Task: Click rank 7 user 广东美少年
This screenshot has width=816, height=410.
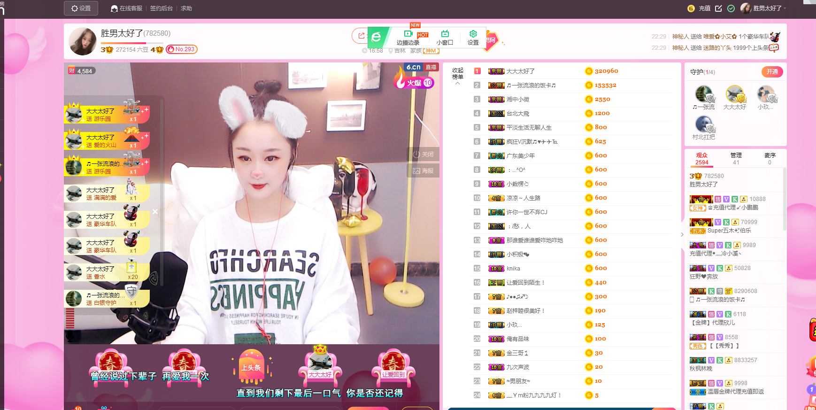Action: click(x=521, y=156)
